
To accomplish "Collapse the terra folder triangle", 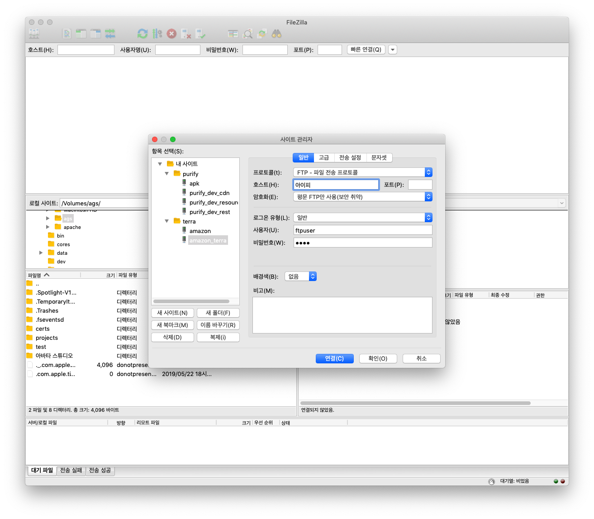I will tap(166, 221).
